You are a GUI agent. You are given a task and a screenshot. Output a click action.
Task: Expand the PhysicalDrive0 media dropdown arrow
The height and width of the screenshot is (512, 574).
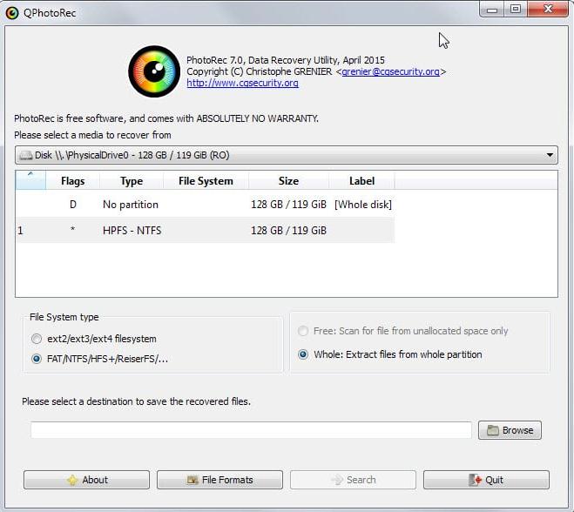550,155
